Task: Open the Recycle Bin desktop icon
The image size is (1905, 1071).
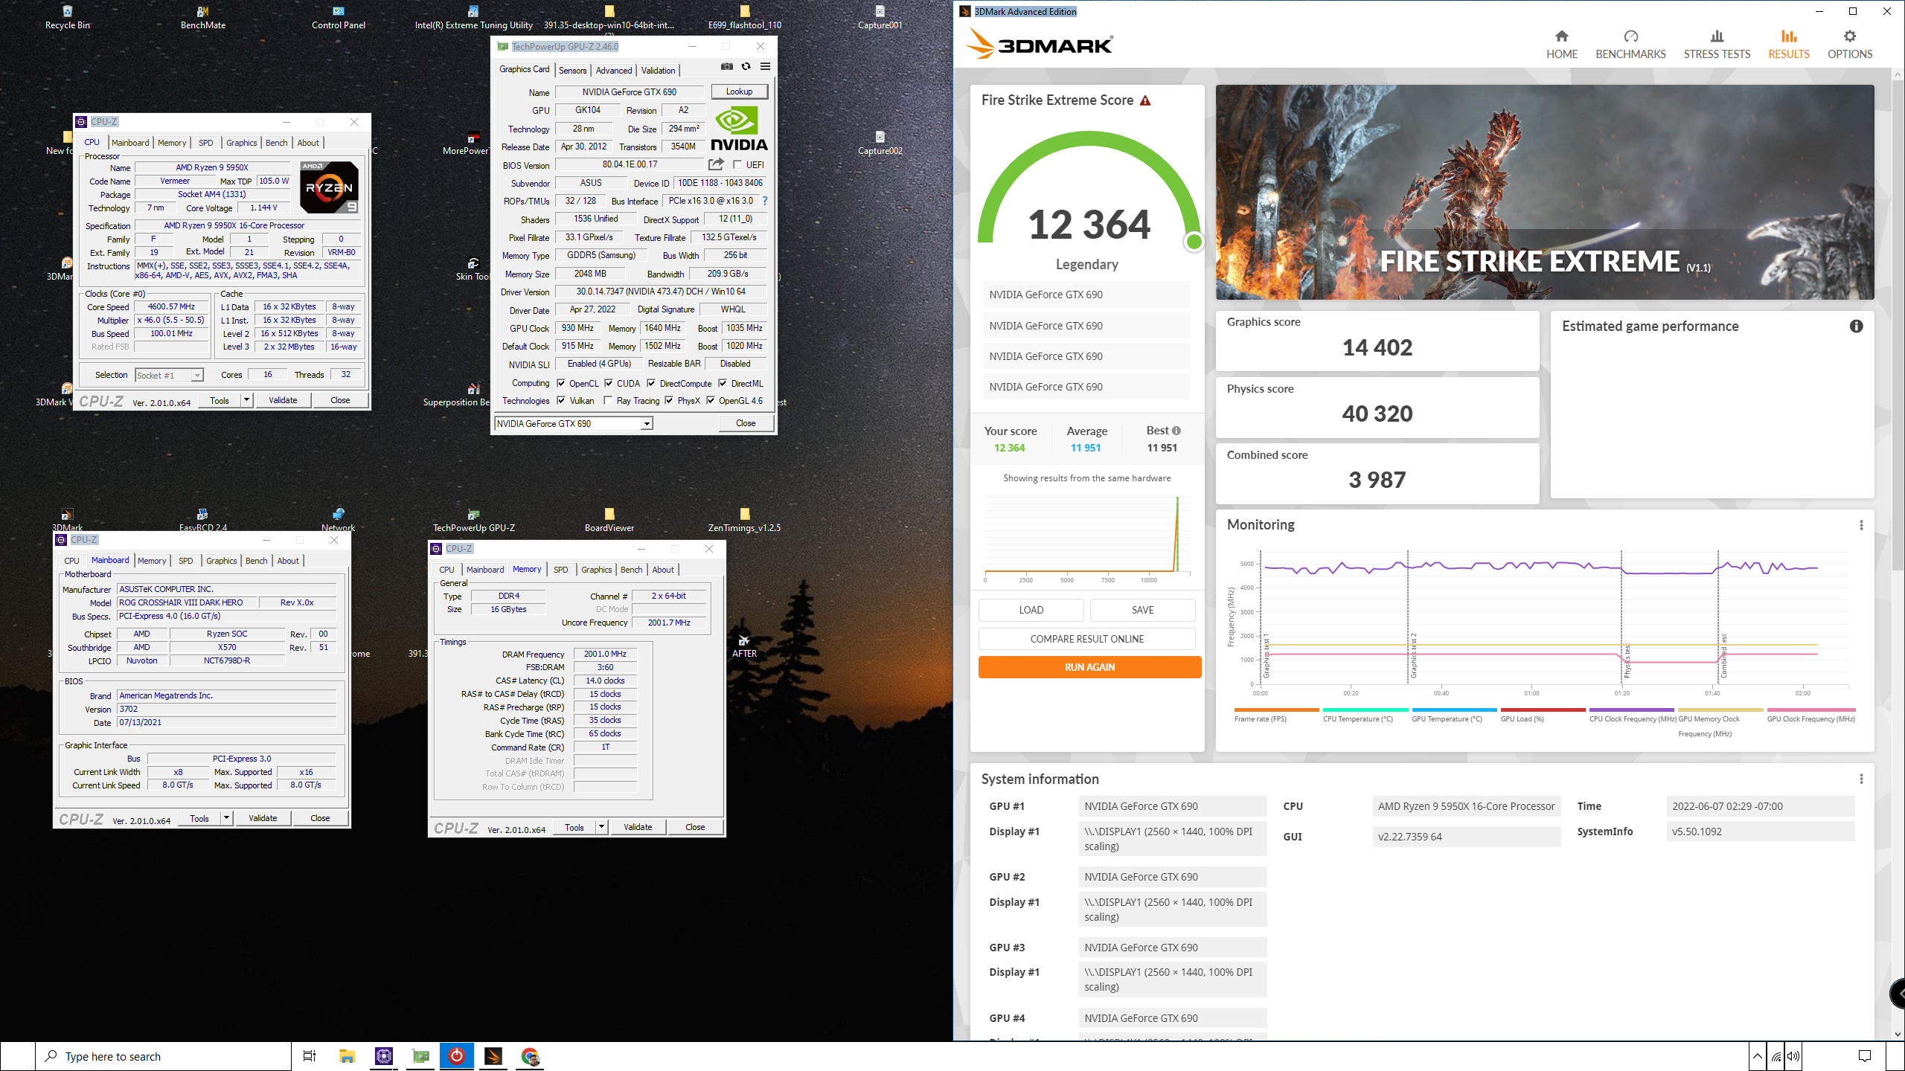Action: [x=67, y=17]
